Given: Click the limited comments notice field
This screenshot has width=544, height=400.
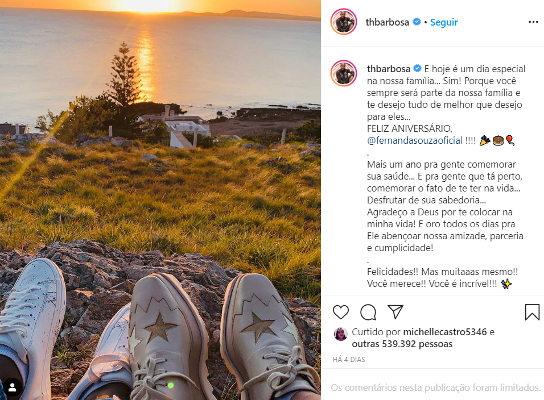Looking at the screenshot, I should (435, 388).
